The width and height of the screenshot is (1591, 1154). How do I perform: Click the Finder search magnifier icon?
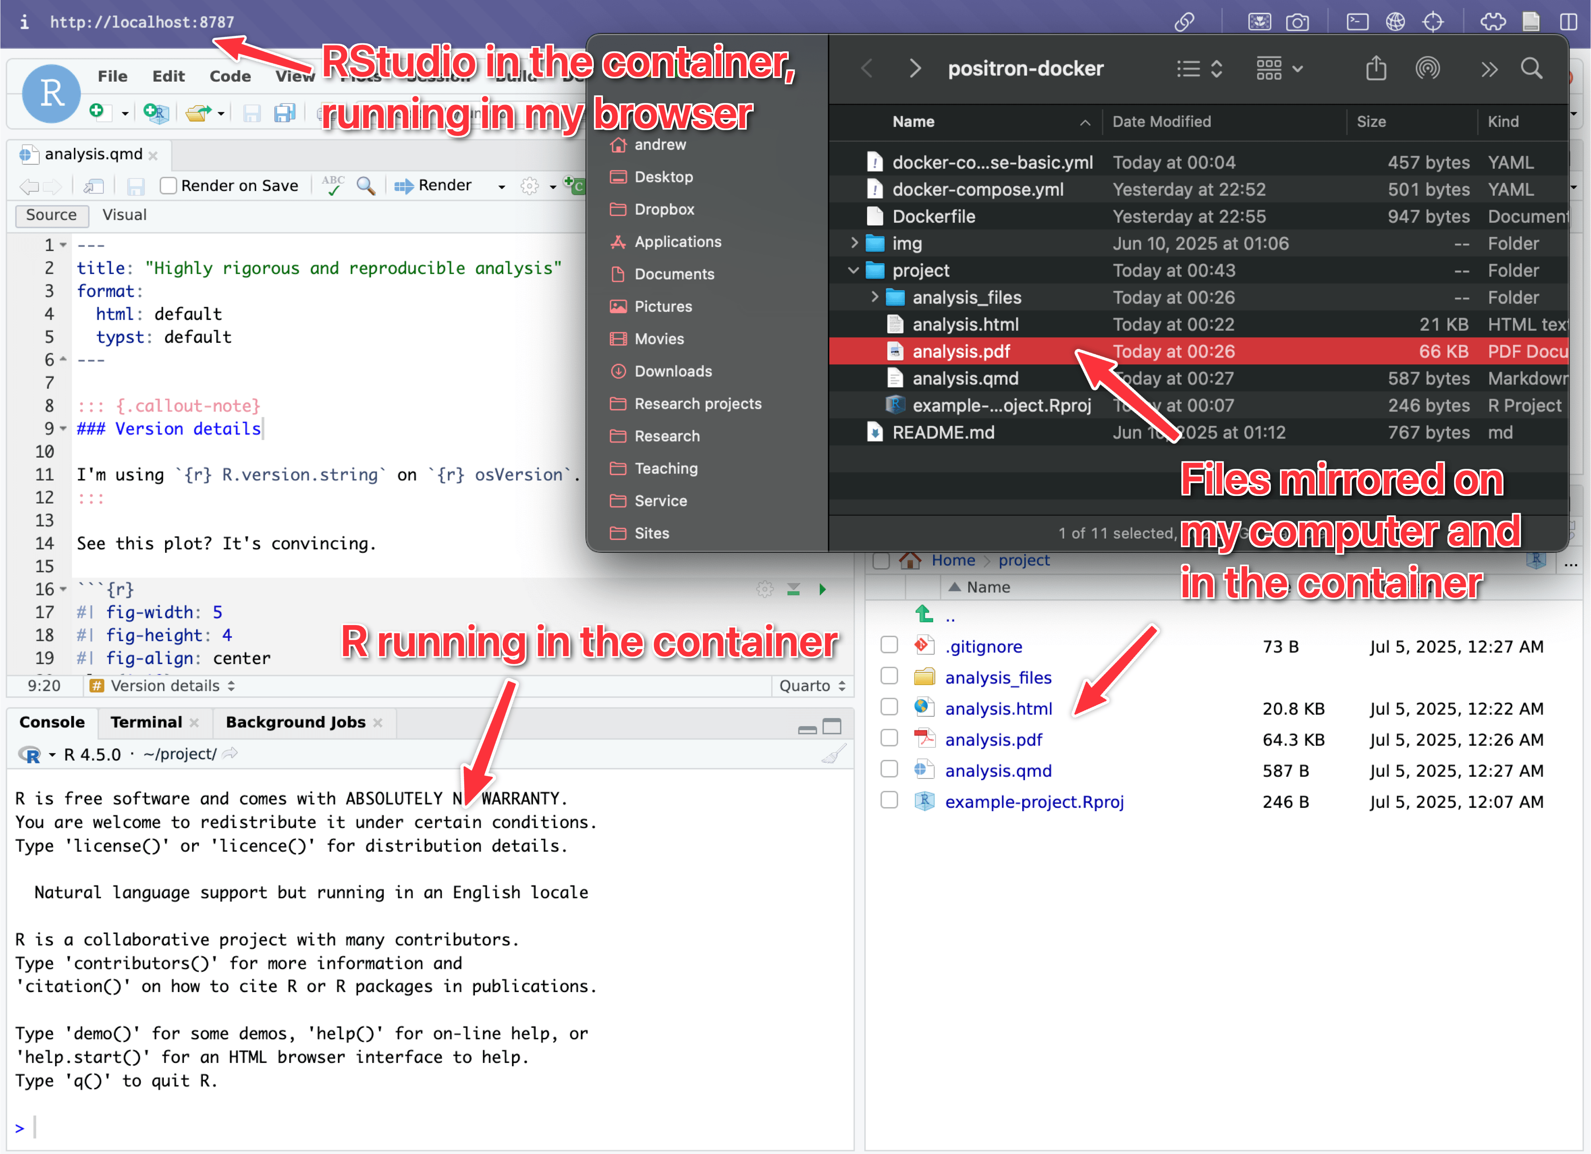tap(1531, 69)
